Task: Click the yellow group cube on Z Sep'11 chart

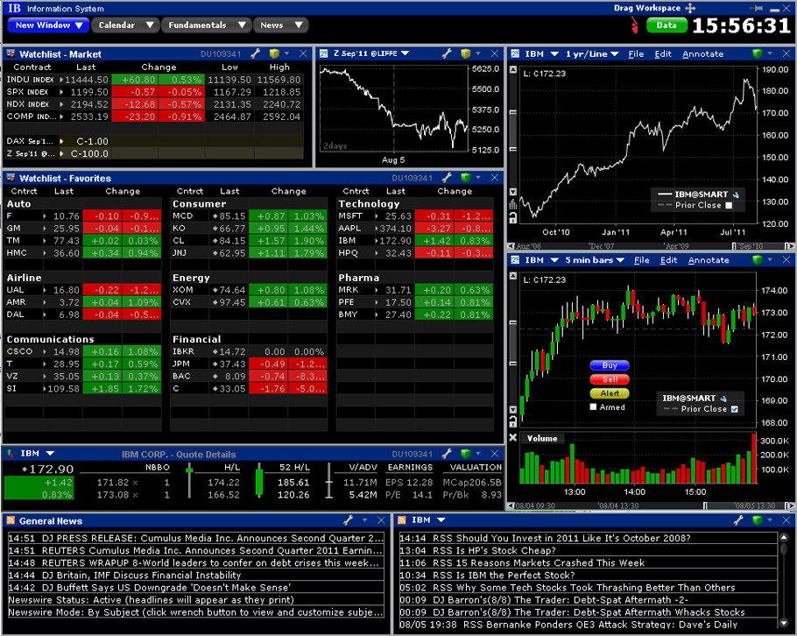Action: click(x=465, y=53)
